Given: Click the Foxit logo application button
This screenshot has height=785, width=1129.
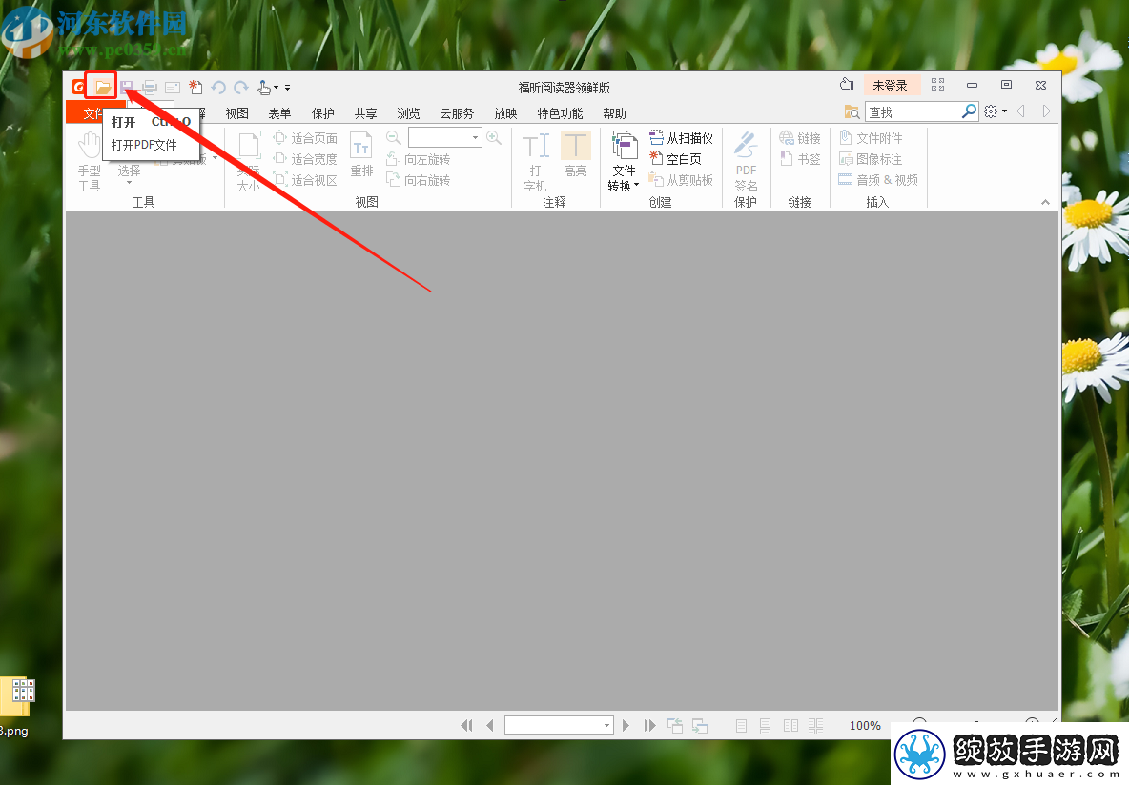Looking at the screenshot, I should point(78,87).
